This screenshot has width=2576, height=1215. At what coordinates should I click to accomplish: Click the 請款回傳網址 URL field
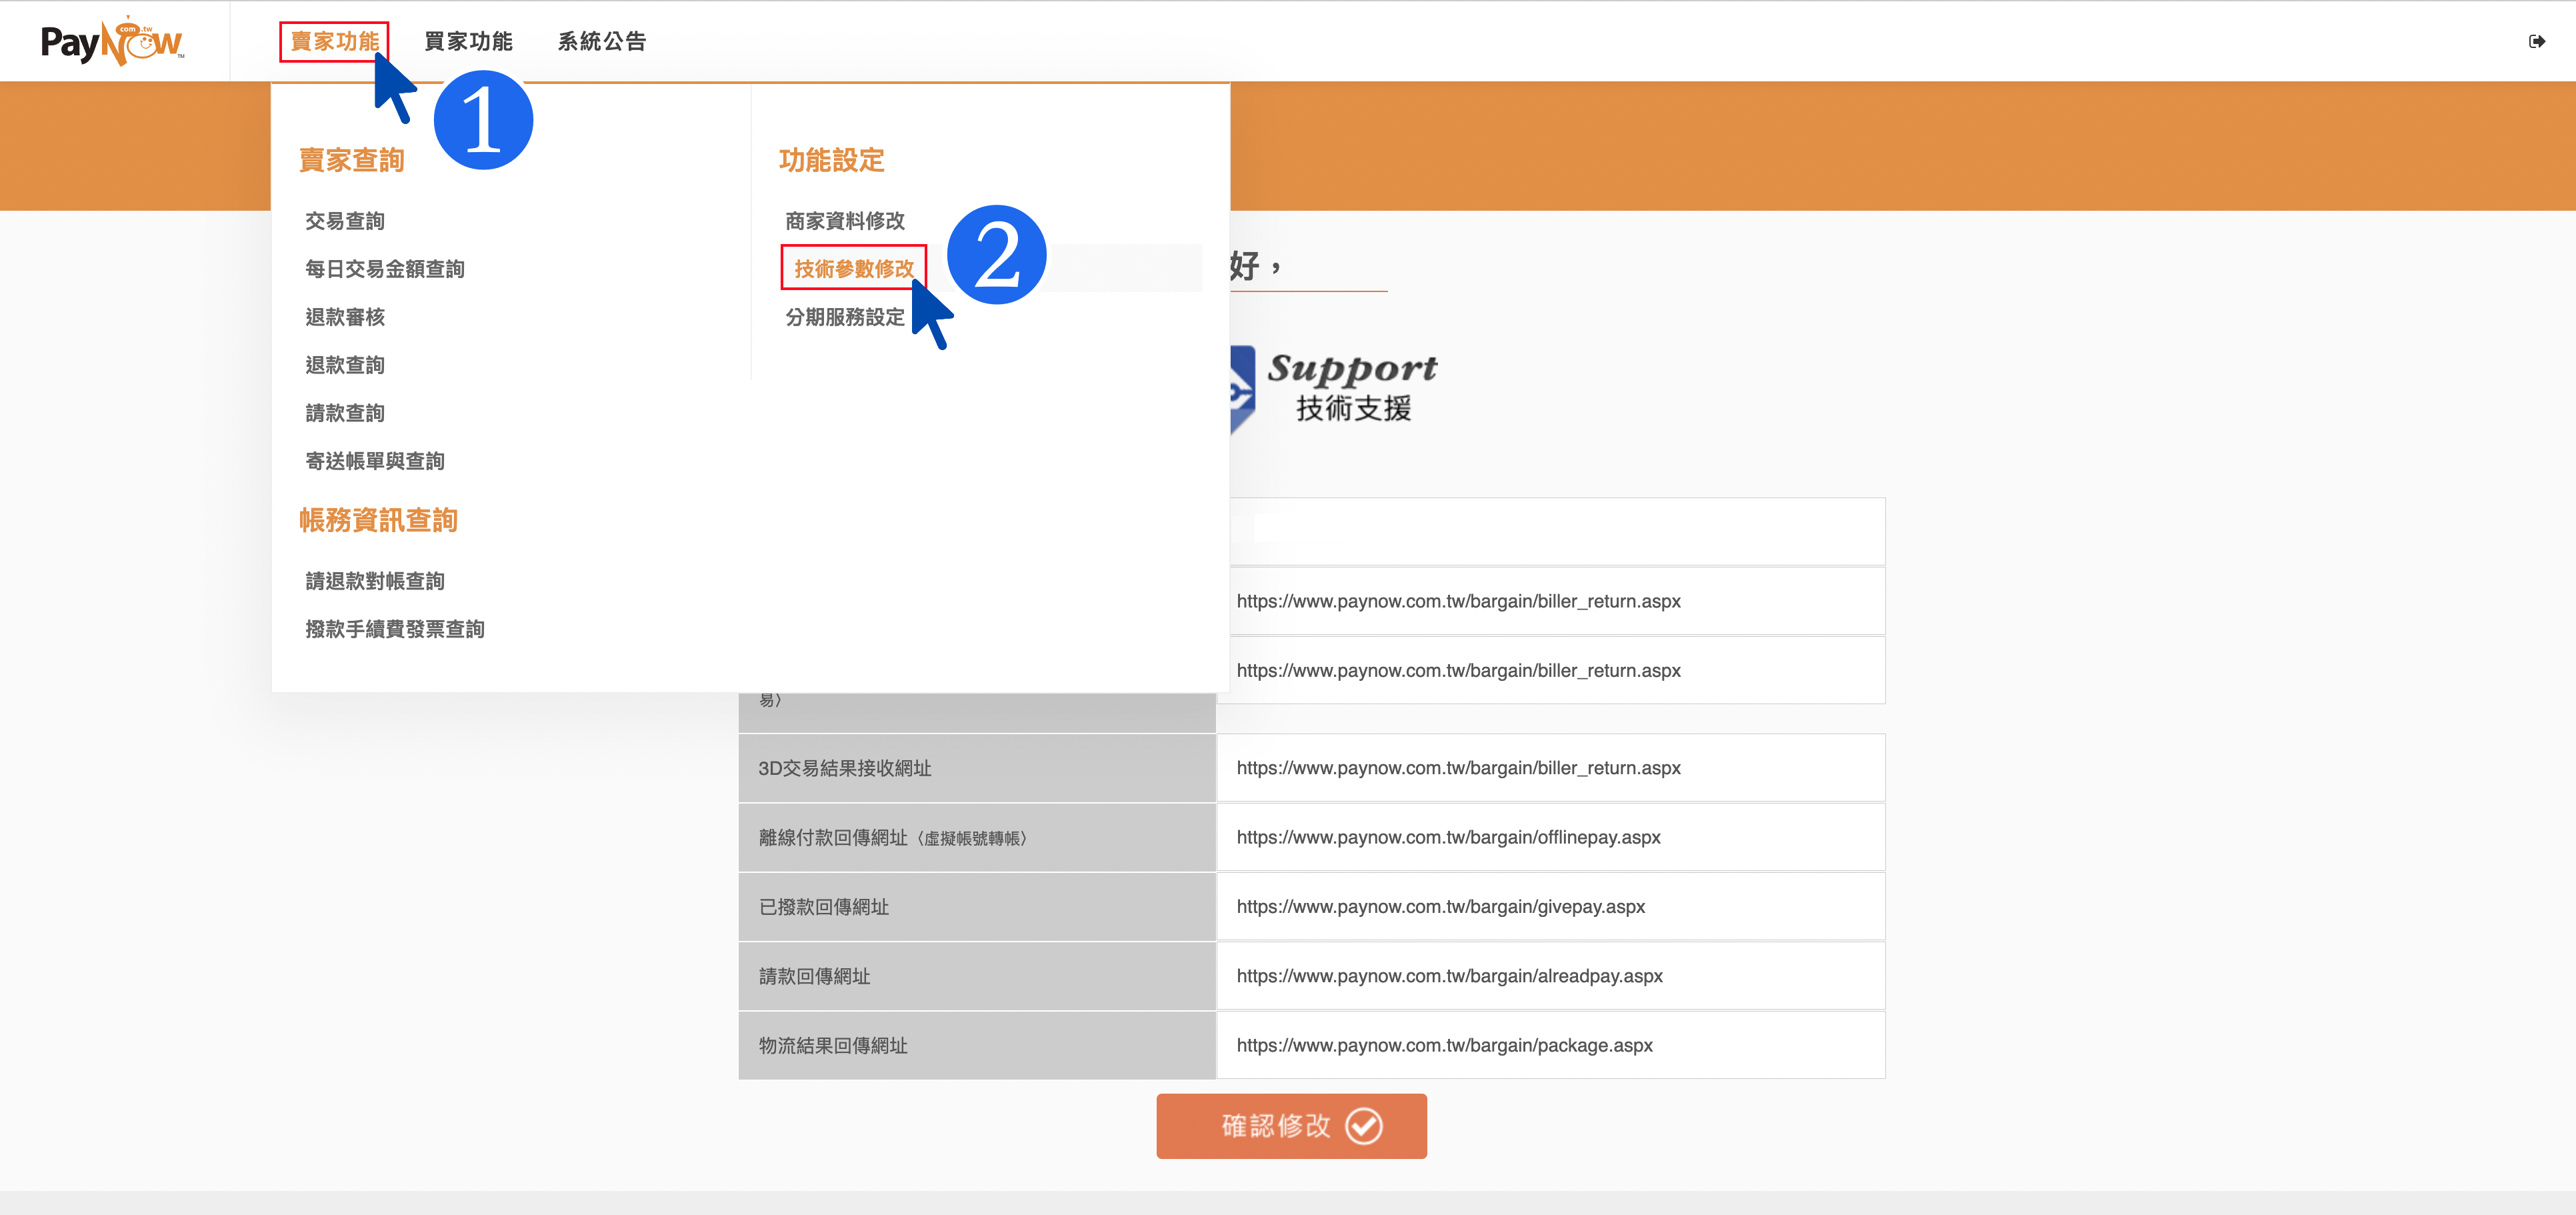click(1550, 976)
